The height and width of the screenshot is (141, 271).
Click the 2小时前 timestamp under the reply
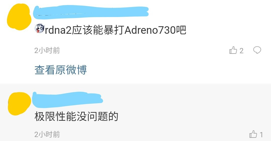(47, 134)
